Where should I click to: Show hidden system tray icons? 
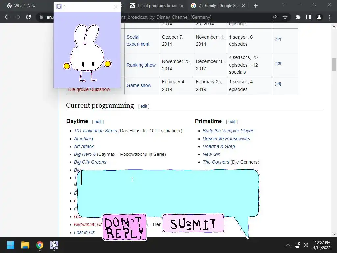[288, 245]
